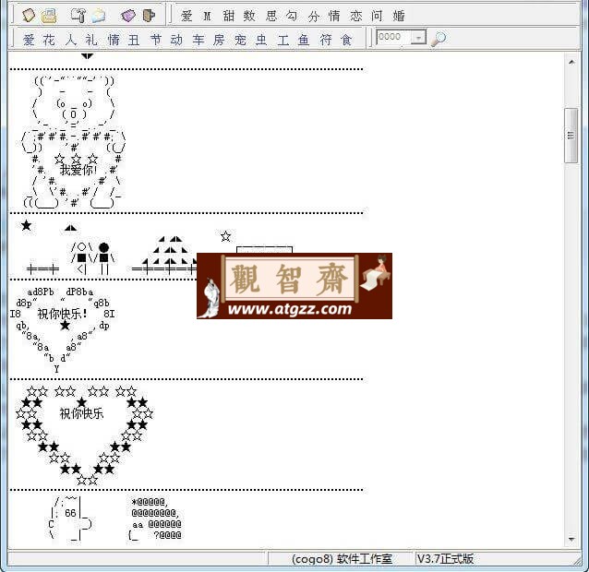Choose the 动 category button
The width and height of the screenshot is (589, 572).
(x=176, y=39)
